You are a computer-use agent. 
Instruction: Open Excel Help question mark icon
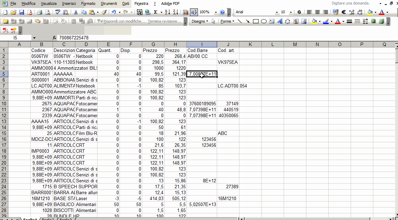pyautogui.click(x=222, y=12)
